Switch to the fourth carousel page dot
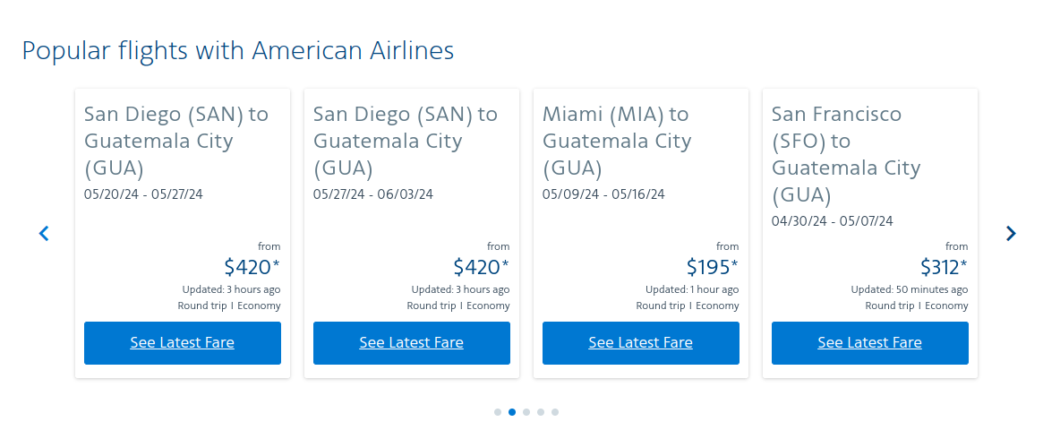Image resolution: width=1043 pixels, height=439 pixels. (x=541, y=412)
